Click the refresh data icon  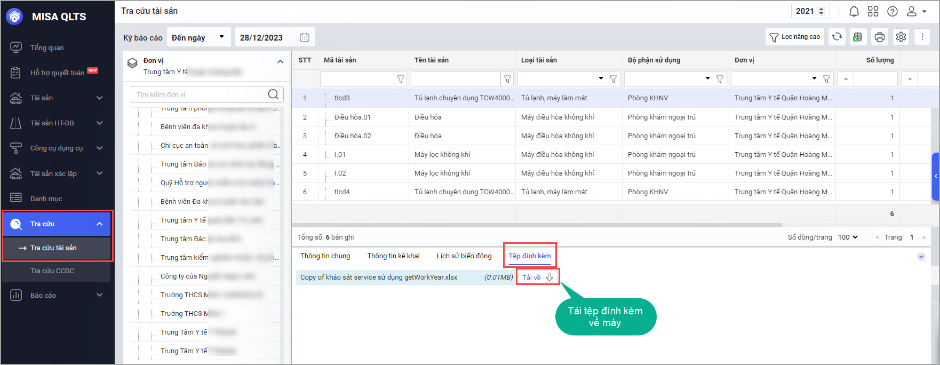pyautogui.click(x=837, y=36)
